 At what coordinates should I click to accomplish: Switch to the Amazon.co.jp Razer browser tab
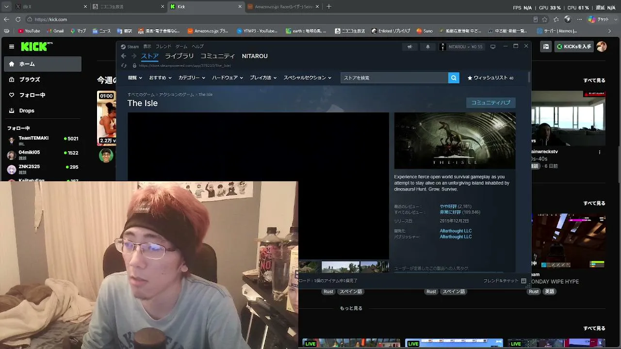(283, 7)
